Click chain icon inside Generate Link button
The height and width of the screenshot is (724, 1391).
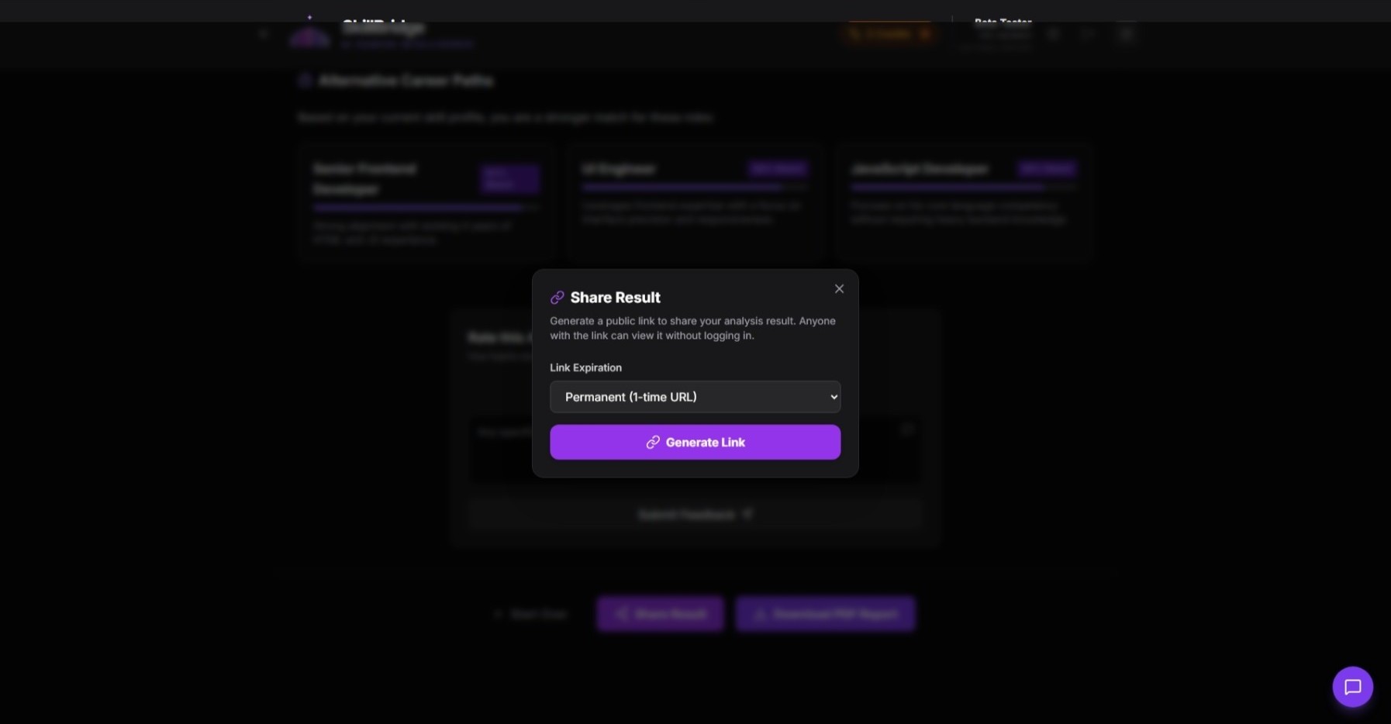pos(653,442)
